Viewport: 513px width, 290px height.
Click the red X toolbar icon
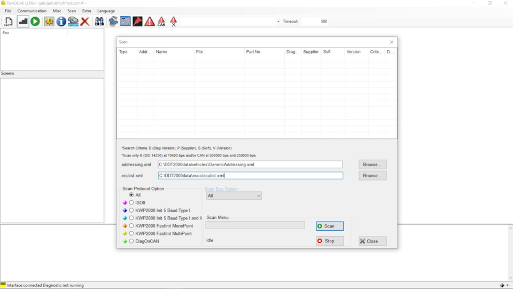click(x=85, y=21)
